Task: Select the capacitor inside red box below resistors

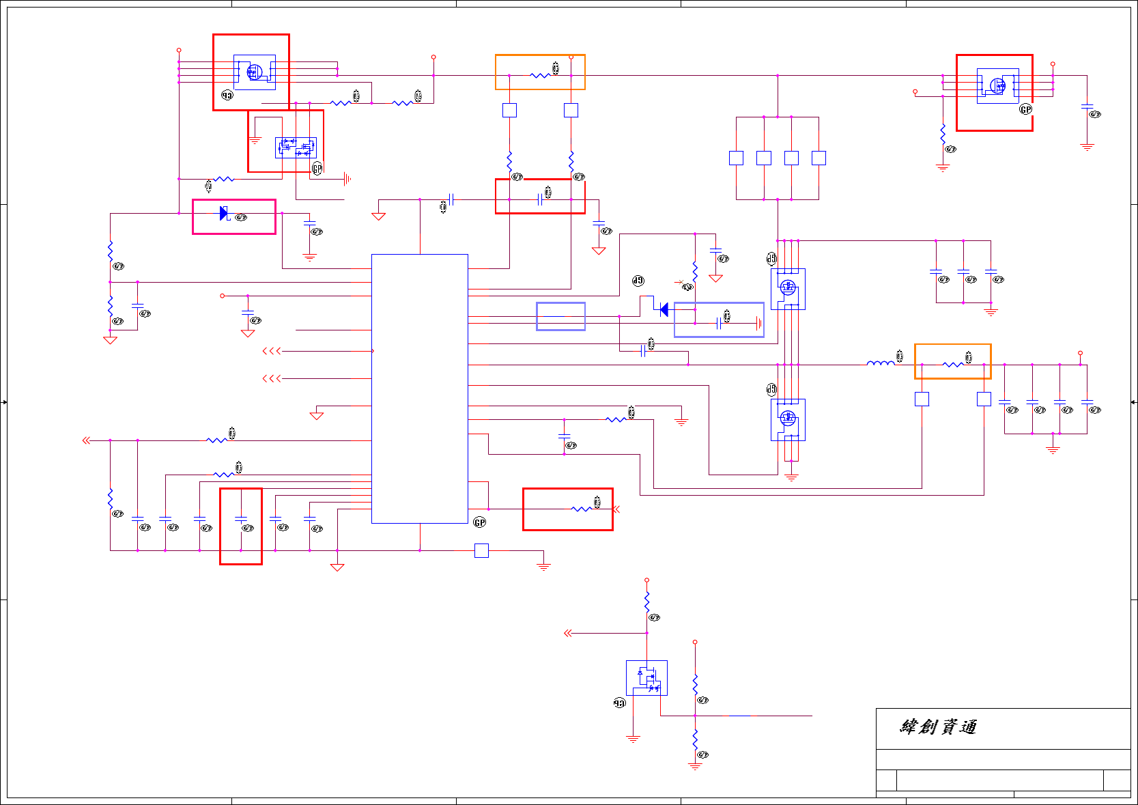Action: (x=540, y=199)
